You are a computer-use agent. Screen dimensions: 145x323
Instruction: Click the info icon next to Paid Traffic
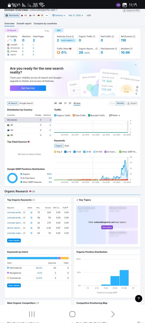click(113, 36)
